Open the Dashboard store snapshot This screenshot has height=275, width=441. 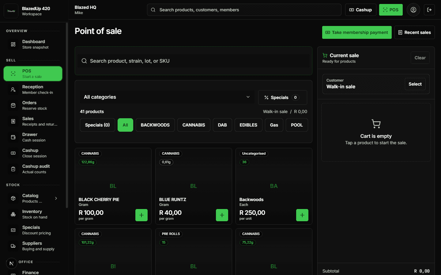click(x=33, y=44)
